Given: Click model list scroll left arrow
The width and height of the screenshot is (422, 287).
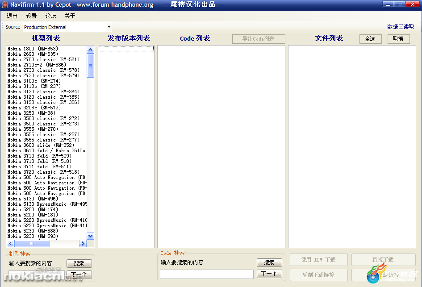Looking at the screenshot, I should click(x=11, y=244).
